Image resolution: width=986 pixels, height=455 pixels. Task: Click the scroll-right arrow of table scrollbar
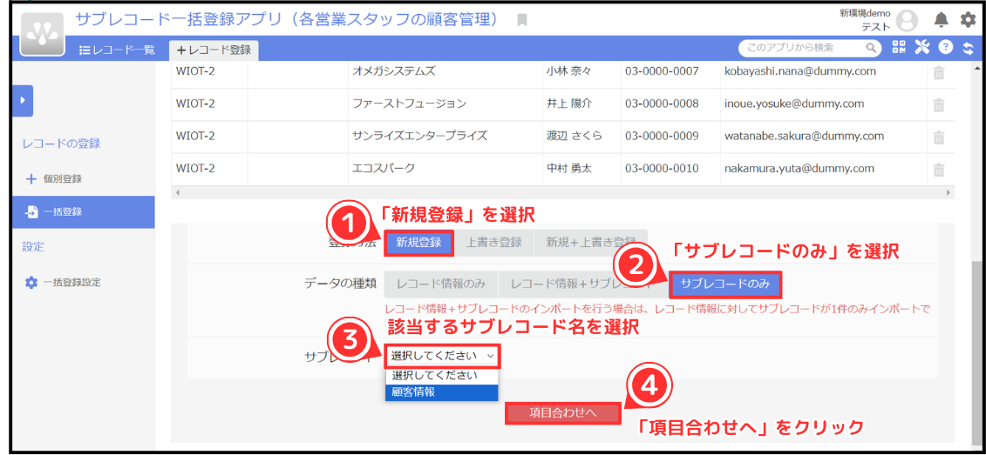[949, 191]
